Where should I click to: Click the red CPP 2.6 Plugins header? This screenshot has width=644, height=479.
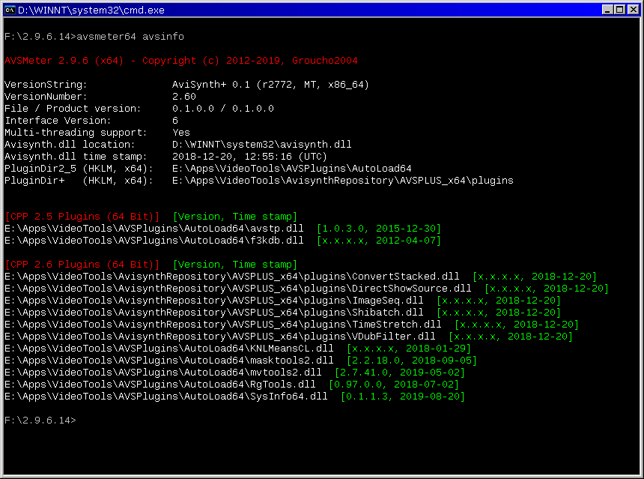82,265
